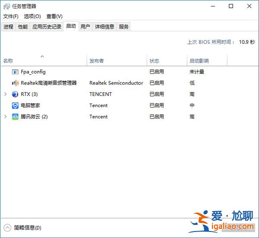This screenshot has height=238, width=259.
Task: Switch to the 性能 tab
Action: 22,27
